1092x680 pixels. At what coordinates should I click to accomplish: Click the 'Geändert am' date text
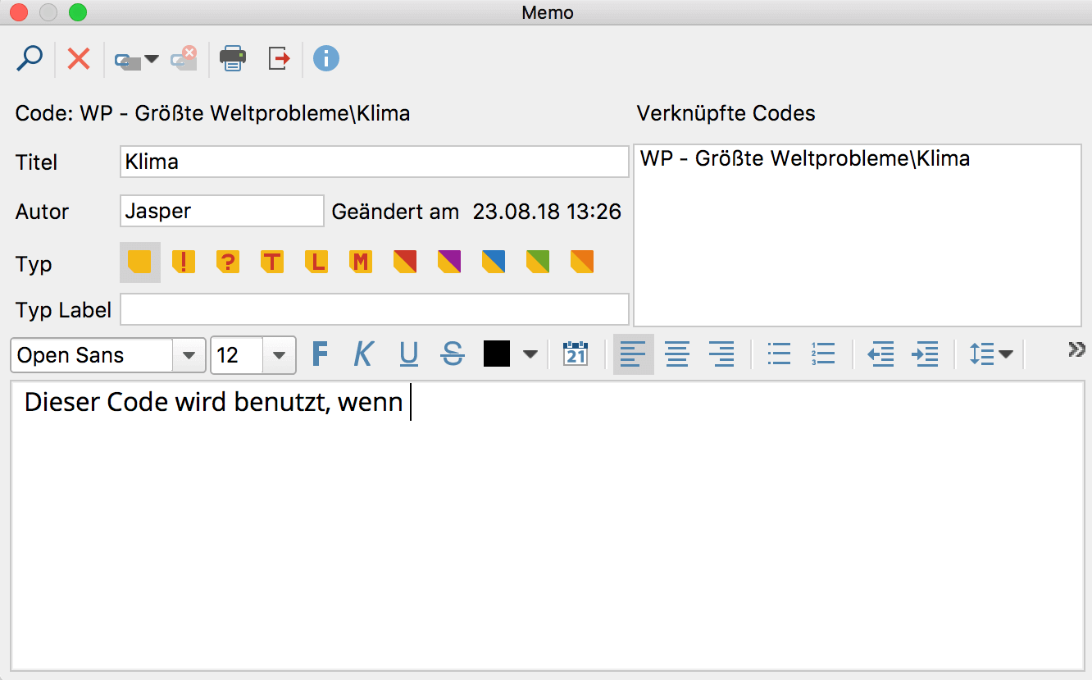pos(476,212)
